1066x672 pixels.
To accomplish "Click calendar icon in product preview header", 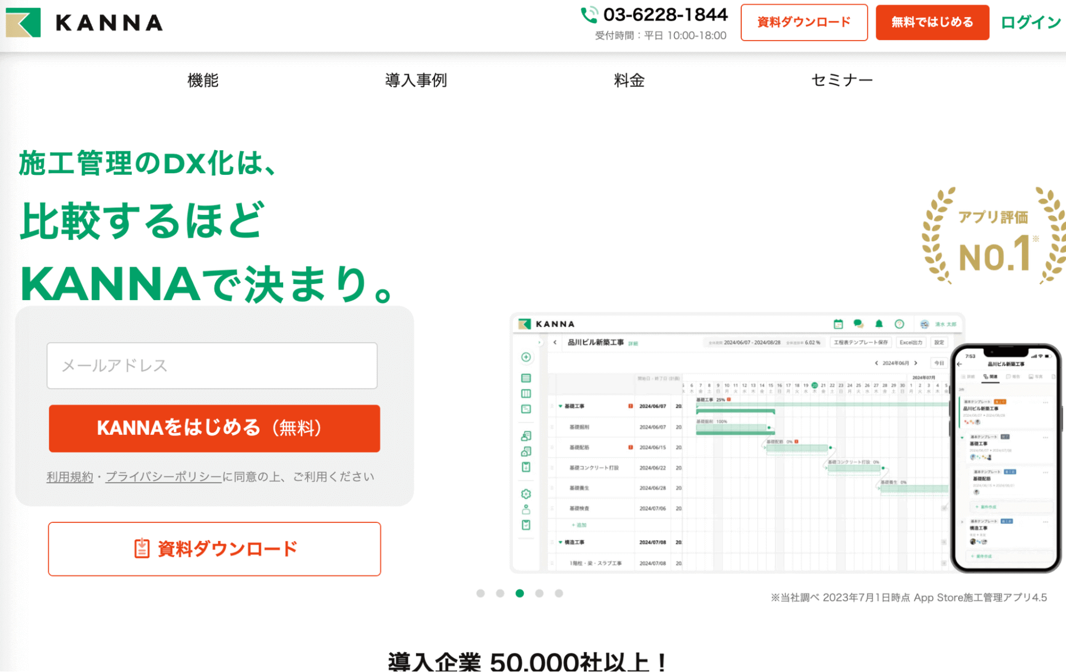I will click(838, 324).
